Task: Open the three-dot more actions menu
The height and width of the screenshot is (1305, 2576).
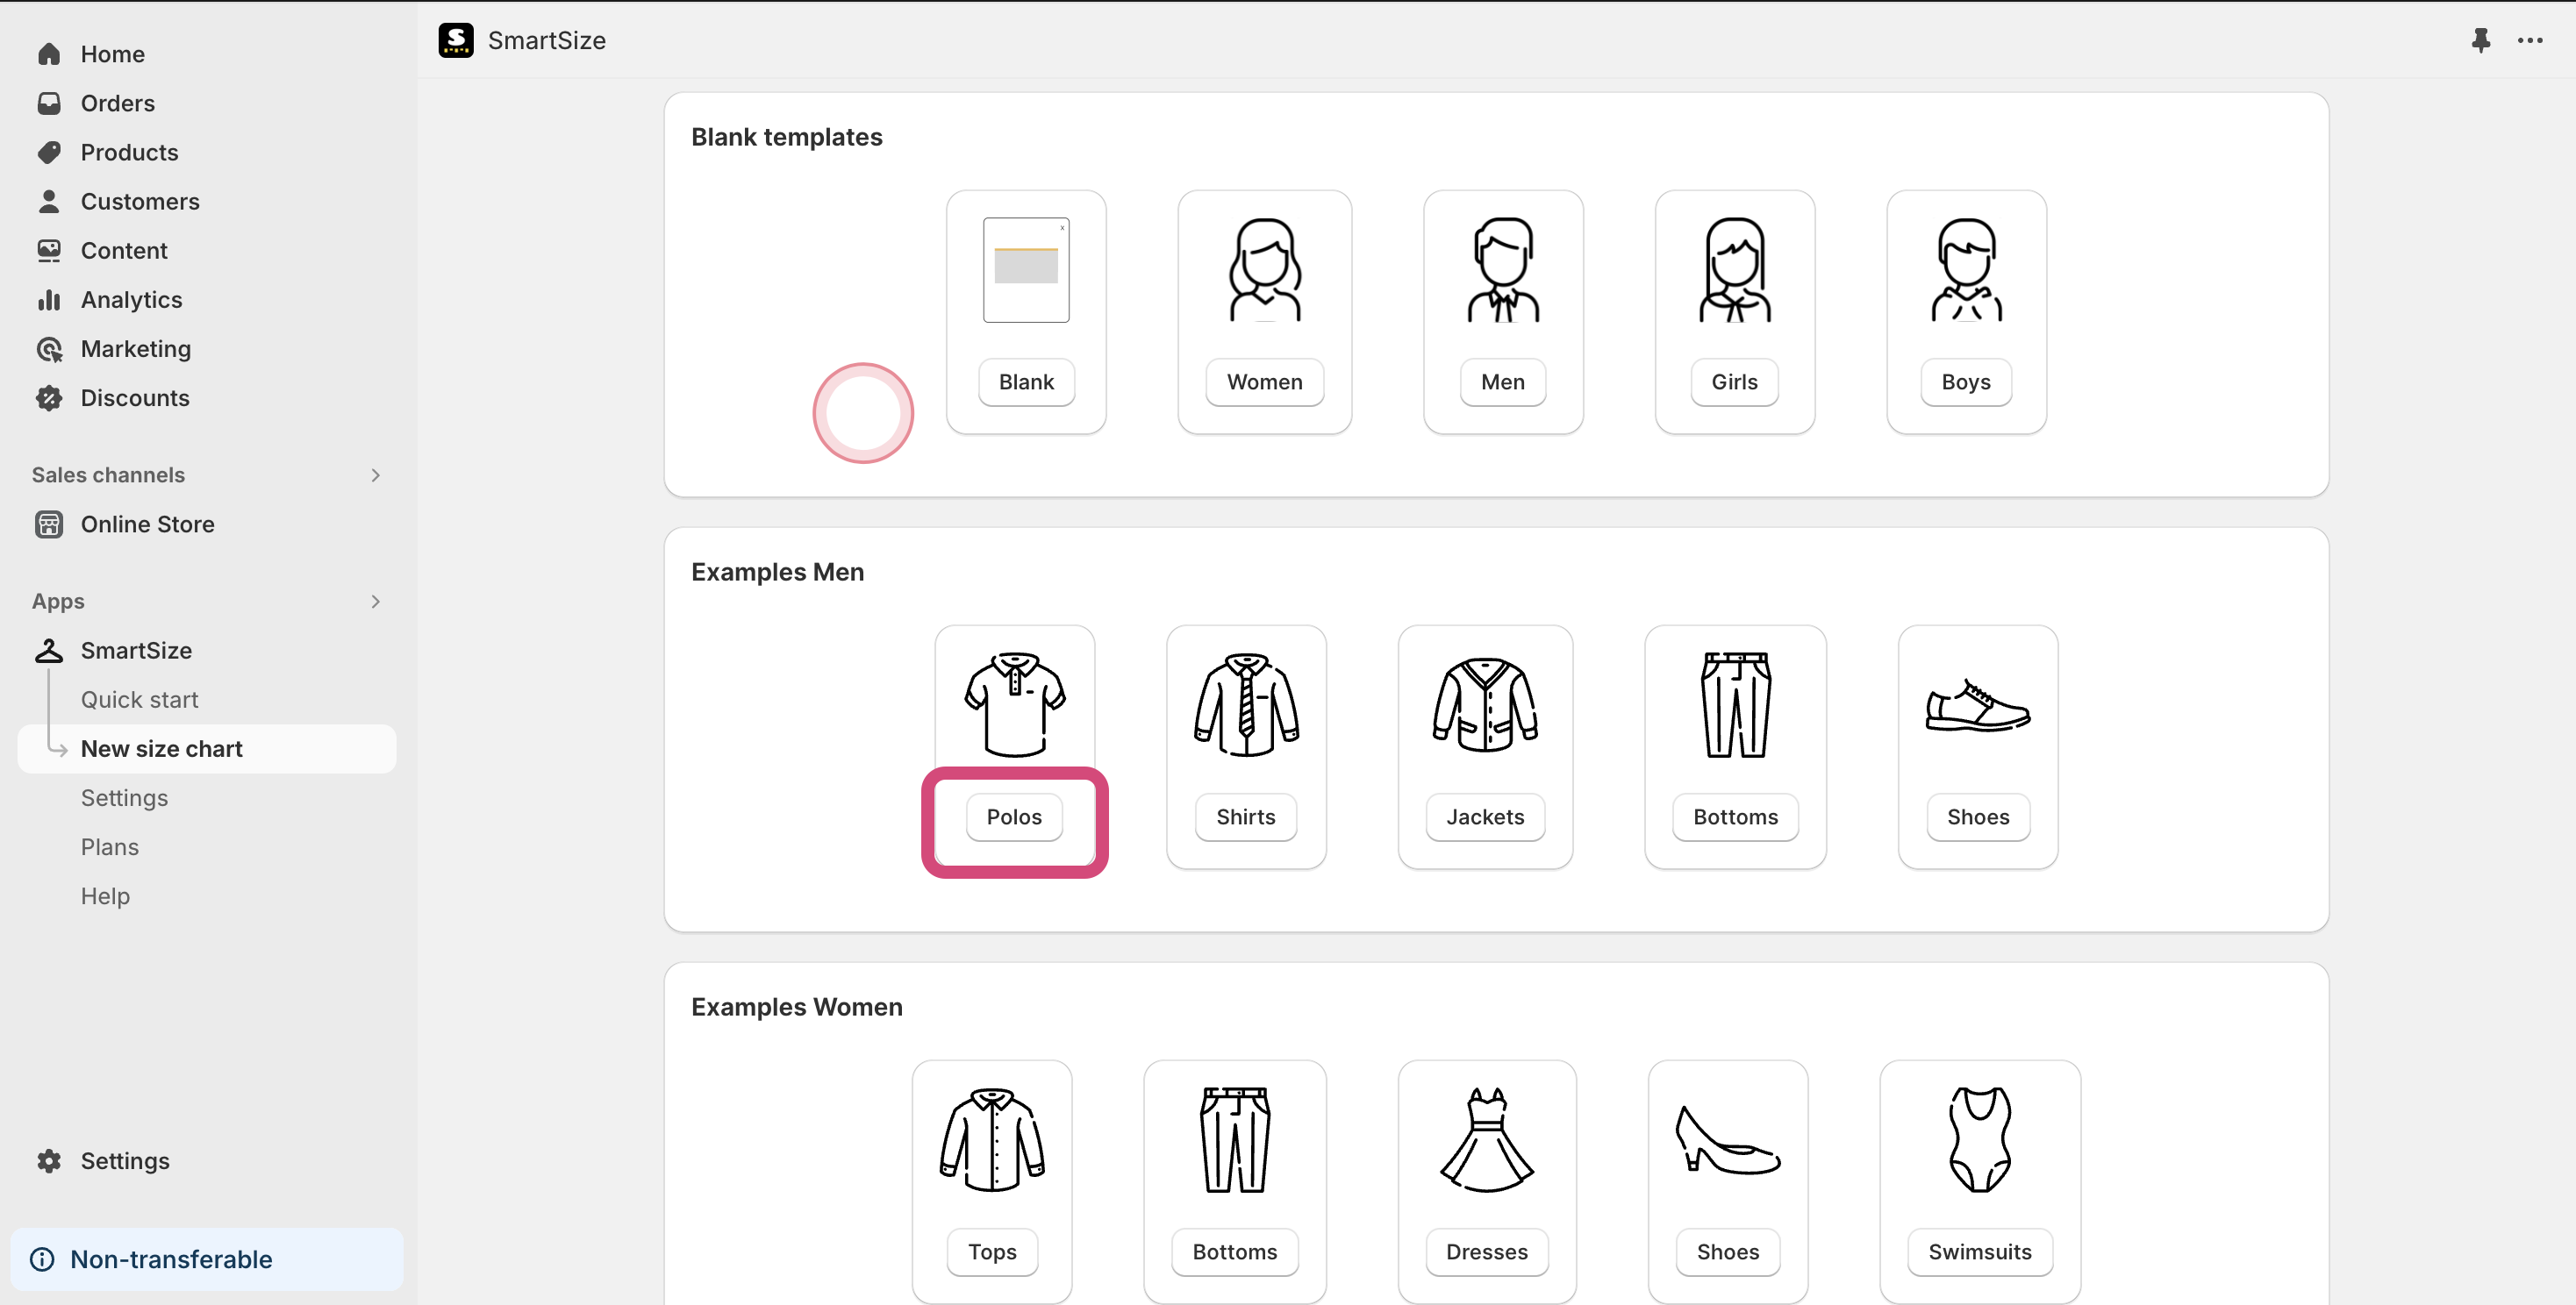Action: click(2530, 40)
